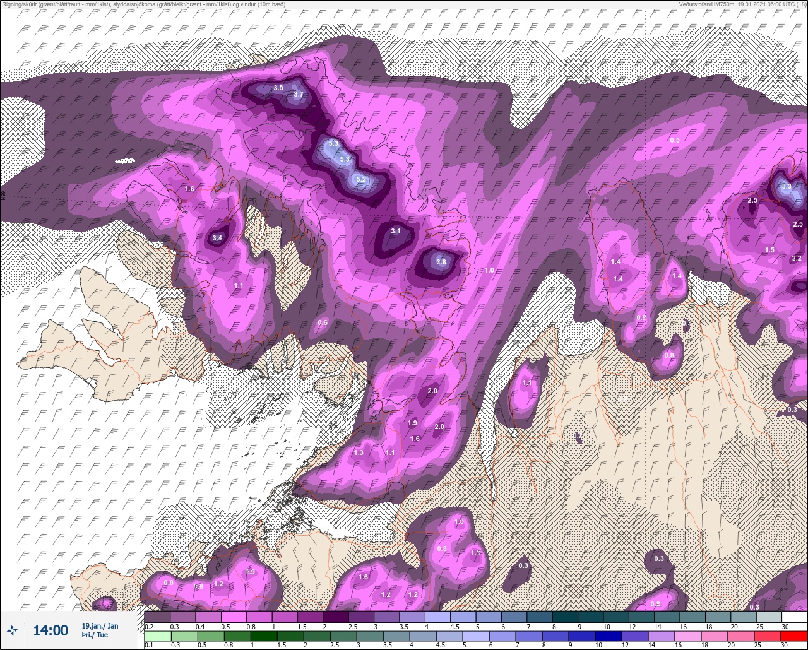Screen dimensions: 808x650
Task: Click the 3.1 precipitation value on map
Action: coord(396,232)
